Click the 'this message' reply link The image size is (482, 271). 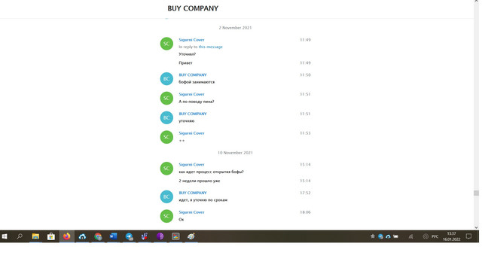tap(211, 47)
